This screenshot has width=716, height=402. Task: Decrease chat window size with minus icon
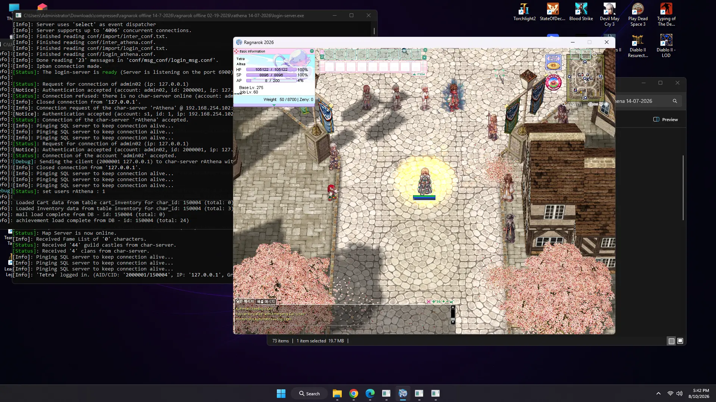tap(447, 302)
